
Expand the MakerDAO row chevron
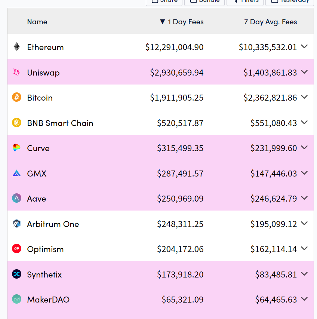point(304,299)
